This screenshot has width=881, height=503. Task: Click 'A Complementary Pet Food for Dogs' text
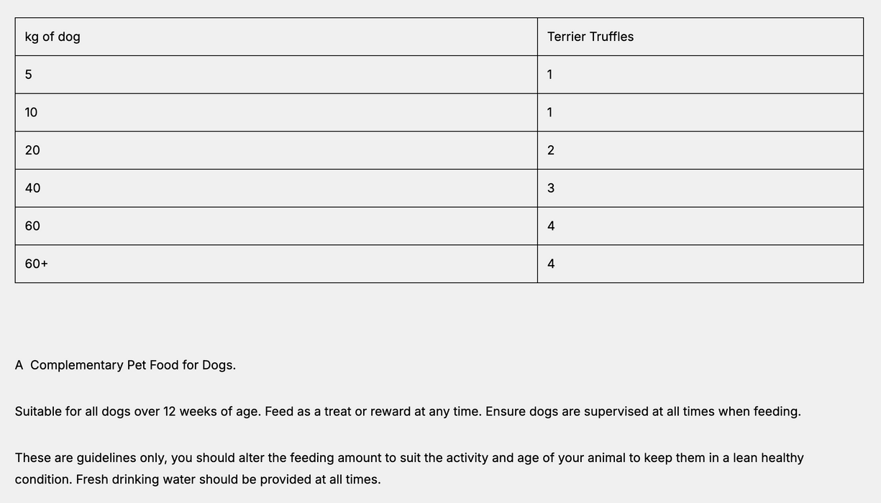(x=125, y=365)
